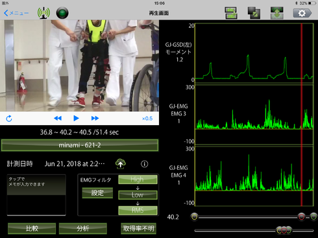The image size is (318, 238).
Task: Tap the GJ-EMG EMG 4 label
Action: point(178,175)
